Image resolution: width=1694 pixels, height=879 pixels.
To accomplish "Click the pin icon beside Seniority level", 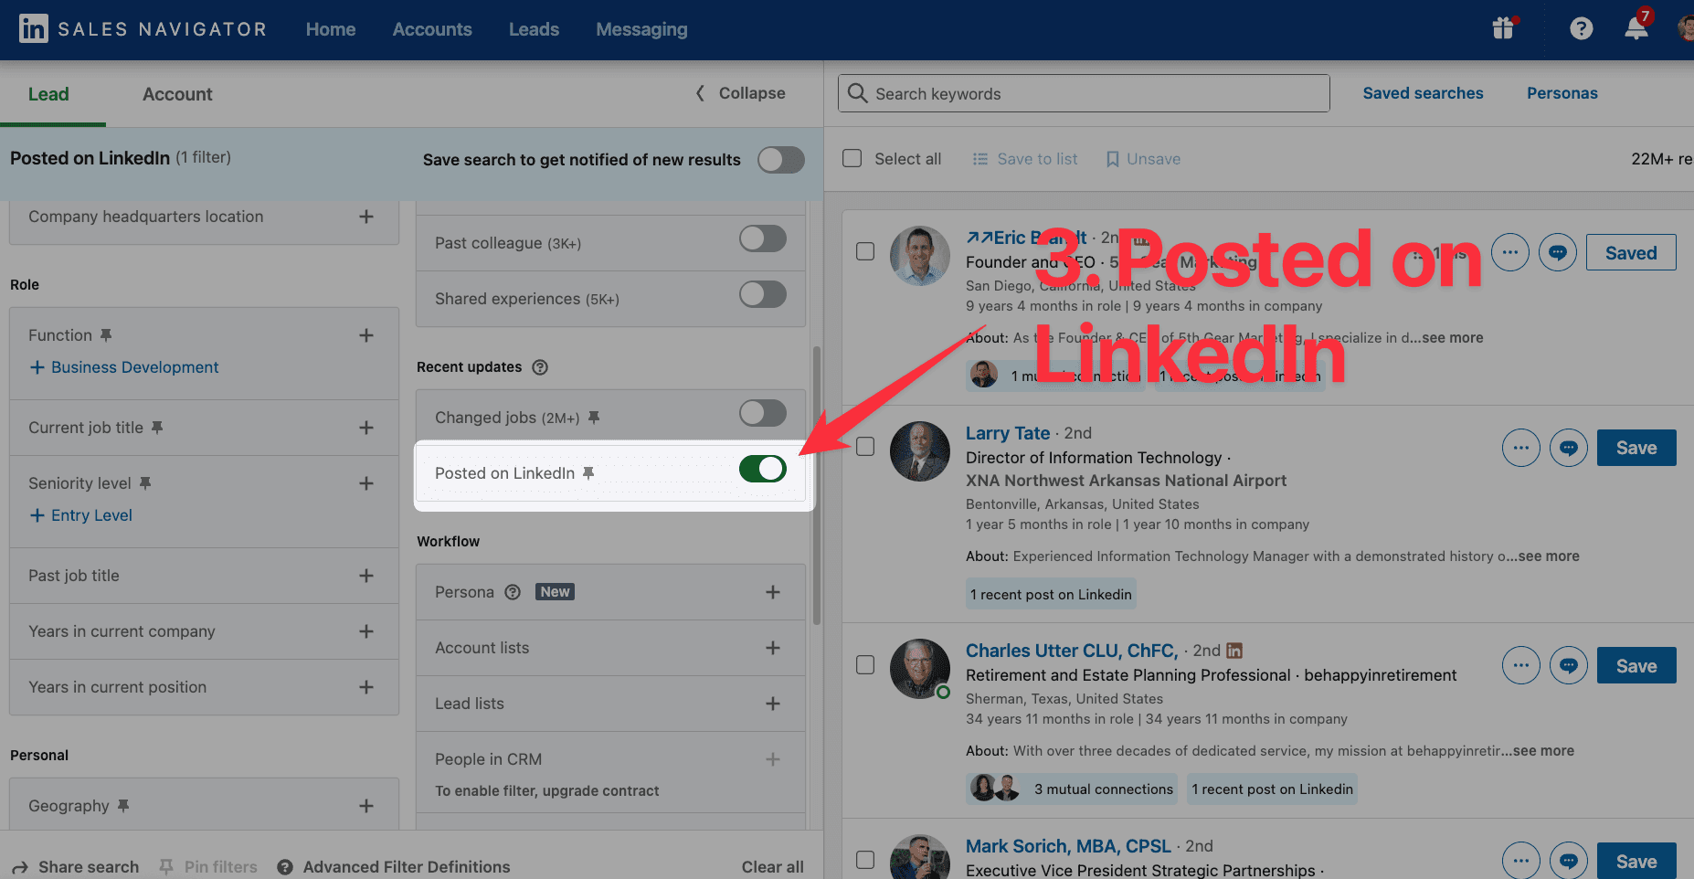I will click(x=145, y=483).
